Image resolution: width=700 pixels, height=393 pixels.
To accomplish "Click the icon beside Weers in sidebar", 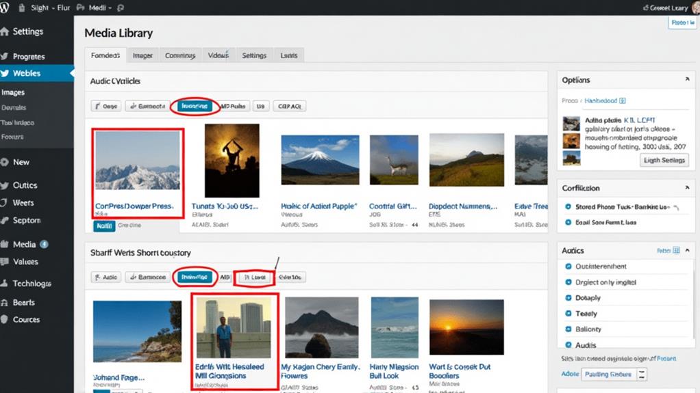I will (5, 203).
